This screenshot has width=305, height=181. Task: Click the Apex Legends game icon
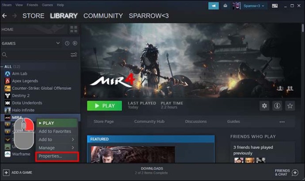coord(8,81)
